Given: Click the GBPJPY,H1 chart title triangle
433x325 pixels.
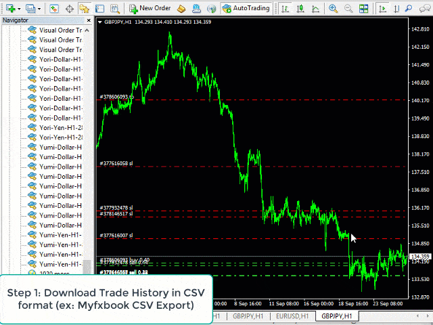Looking at the screenshot, I should [100, 22].
